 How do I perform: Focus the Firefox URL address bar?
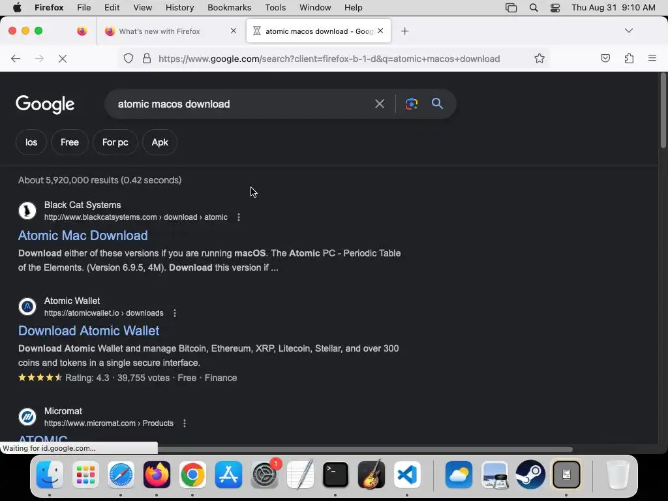(329, 58)
